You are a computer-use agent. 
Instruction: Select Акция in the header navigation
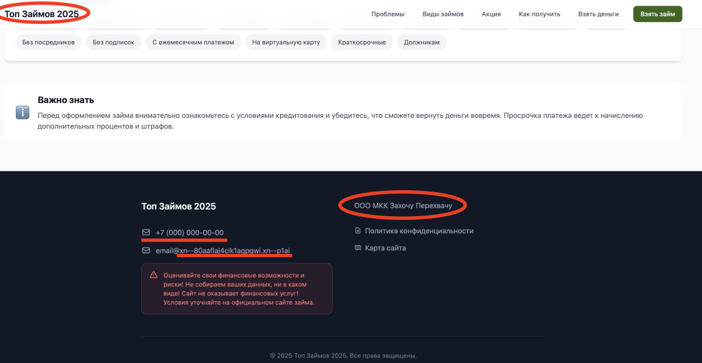click(x=491, y=14)
